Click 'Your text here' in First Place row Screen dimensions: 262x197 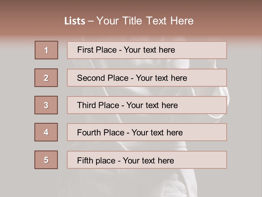coord(149,50)
